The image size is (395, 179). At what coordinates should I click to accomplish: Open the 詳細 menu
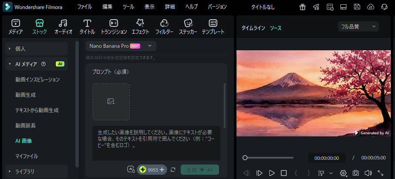[x=170, y=7]
